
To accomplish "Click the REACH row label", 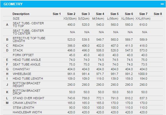I will (18, 46).
